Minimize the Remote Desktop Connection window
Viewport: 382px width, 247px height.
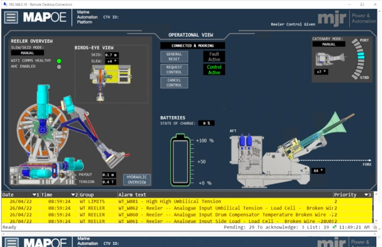(350, 4)
